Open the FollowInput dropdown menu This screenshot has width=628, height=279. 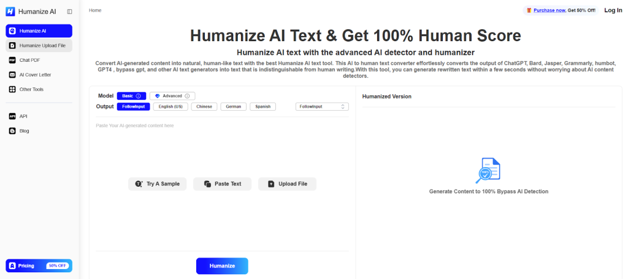coord(322,106)
